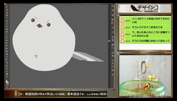The height and width of the screenshot is (101, 177).
Task: Switch to the monitor 01 tab
Action: [120, 53]
